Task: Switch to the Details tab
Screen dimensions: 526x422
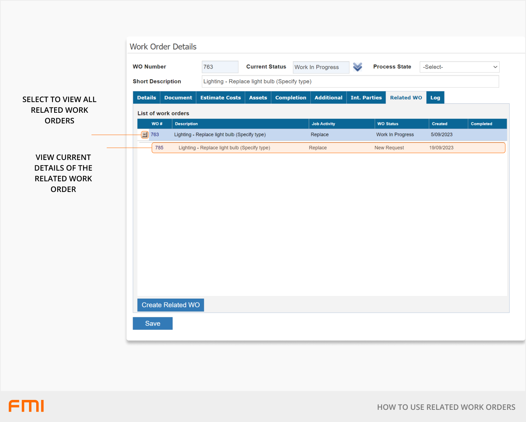Action: coord(146,98)
